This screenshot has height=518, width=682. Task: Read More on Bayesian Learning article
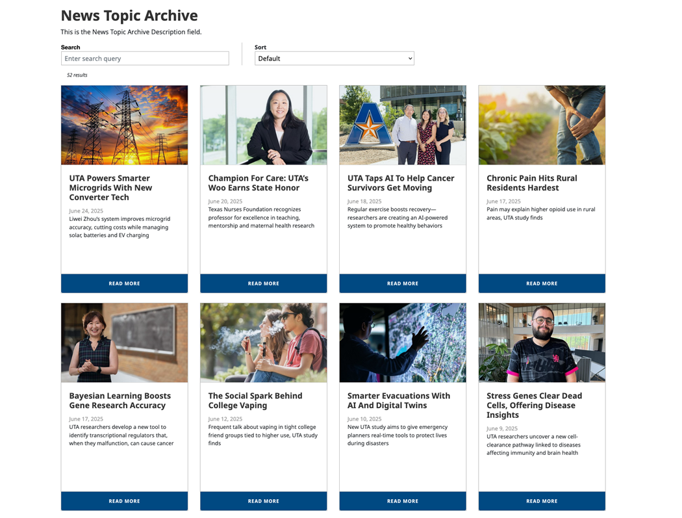(x=125, y=501)
